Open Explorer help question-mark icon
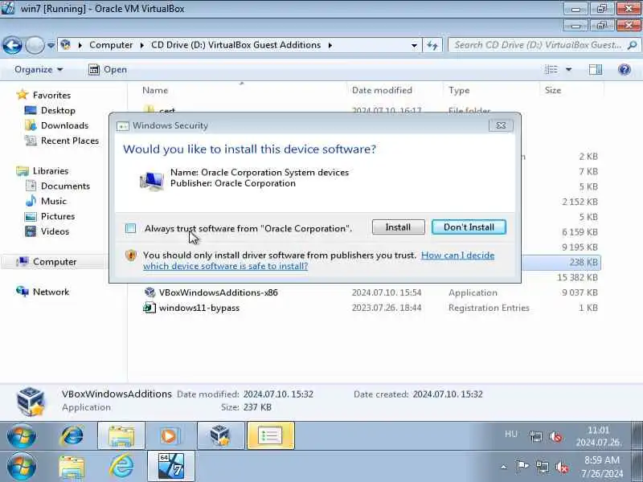This screenshot has width=643, height=482. [x=625, y=70]
